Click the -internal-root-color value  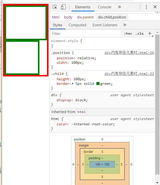(92, 124)
